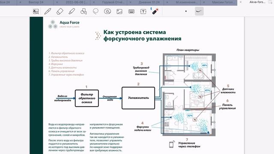
Task: Close the 2022-06-06 tab
Action: click(x=57, y=2)
